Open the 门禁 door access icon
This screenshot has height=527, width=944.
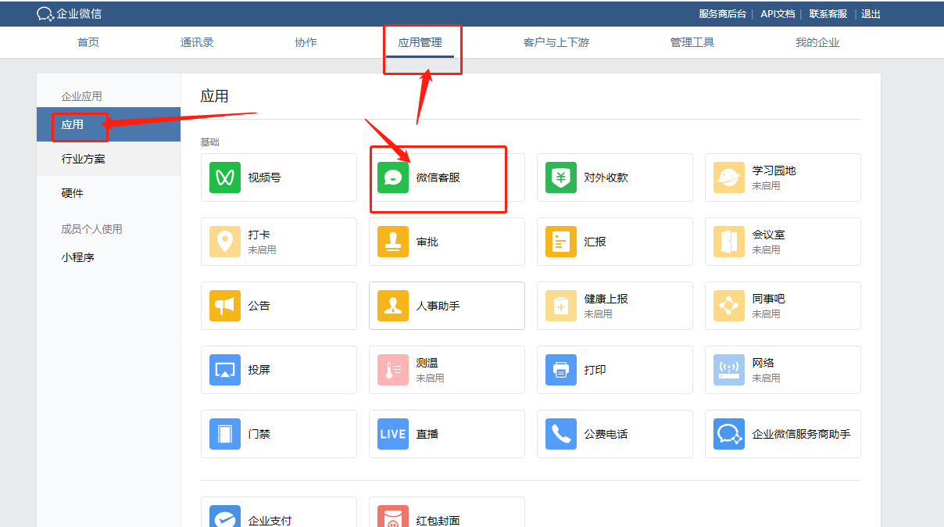click(x=225, y=434)
